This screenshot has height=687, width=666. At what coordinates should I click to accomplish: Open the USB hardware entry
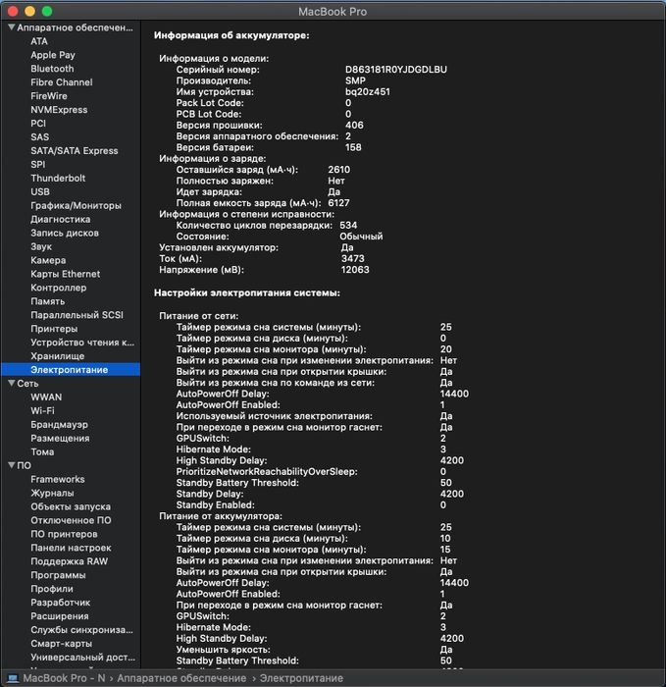point(40,192)
